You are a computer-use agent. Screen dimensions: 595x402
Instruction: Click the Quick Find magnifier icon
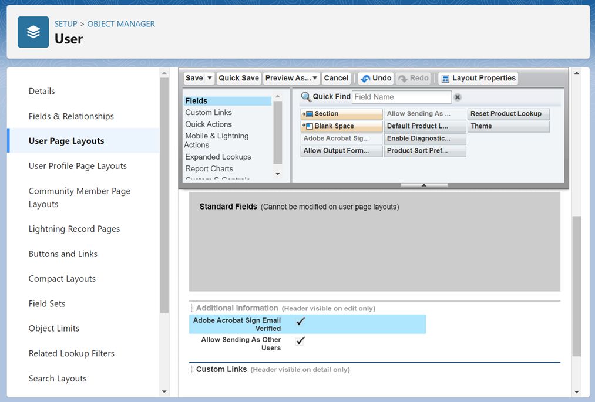306,97
